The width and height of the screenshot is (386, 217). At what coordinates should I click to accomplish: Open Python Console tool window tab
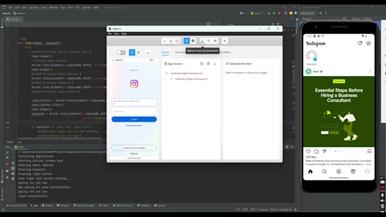click(x=123, y=206)
